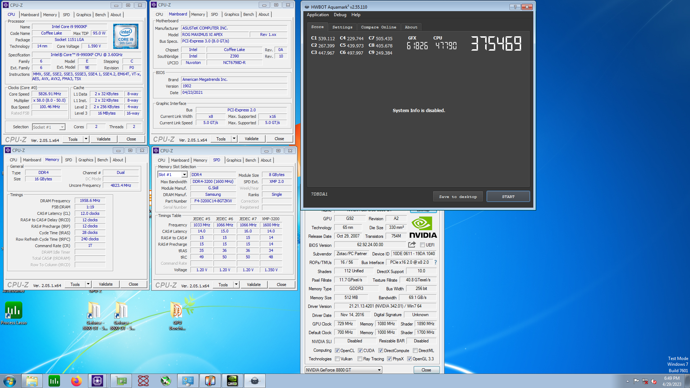The width and height of the screenshot is (690, 388).
Task: Open Help menu in HWBOT Aquamark
Action: [x=356, y=15]
